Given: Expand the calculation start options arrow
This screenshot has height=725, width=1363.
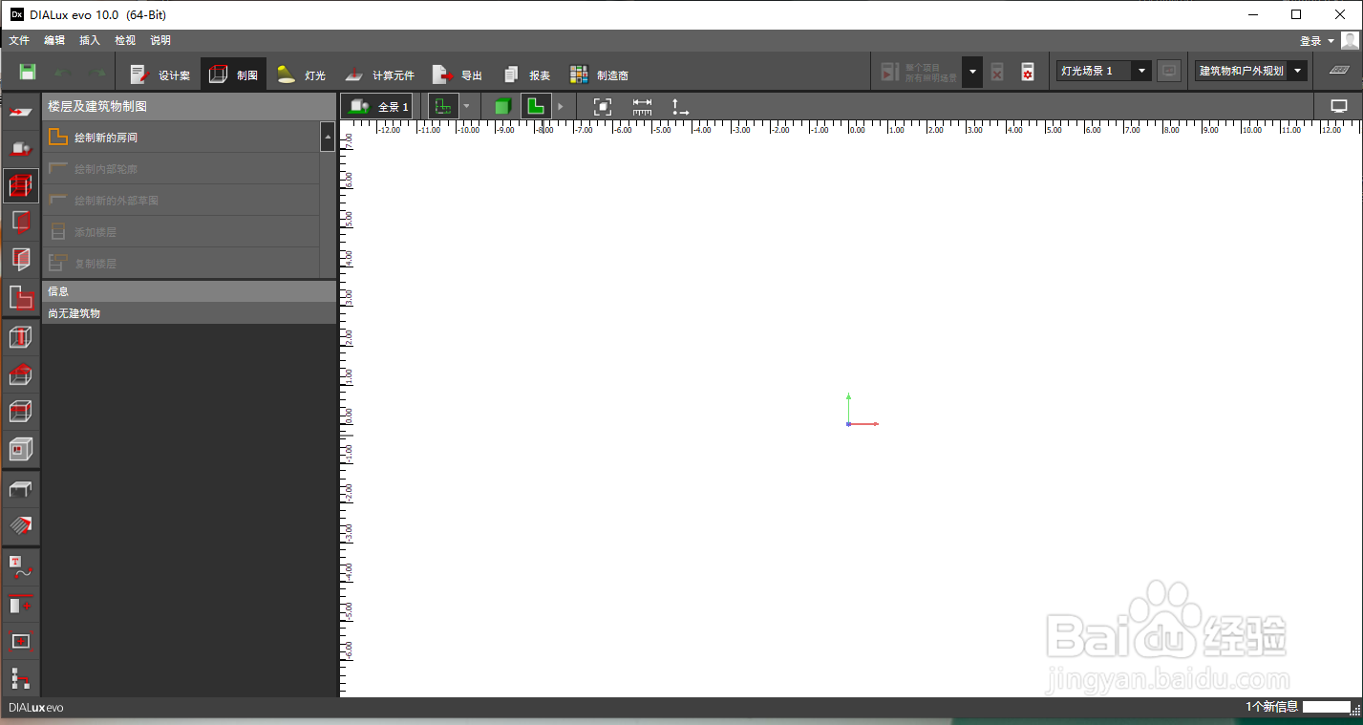Looking at the screenshot, I should pos(972,72).
